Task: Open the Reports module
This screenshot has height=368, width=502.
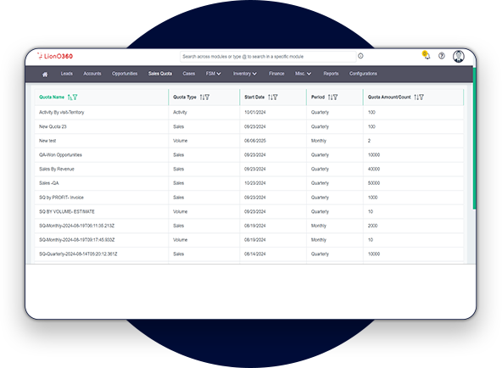Action: click(331, 74)
